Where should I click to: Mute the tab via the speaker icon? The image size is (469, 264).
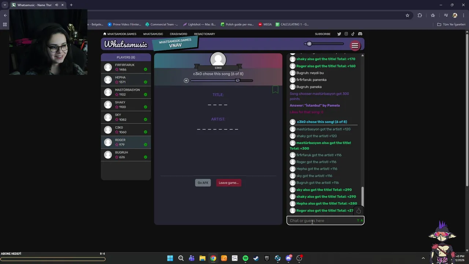[x=56, y=5]
